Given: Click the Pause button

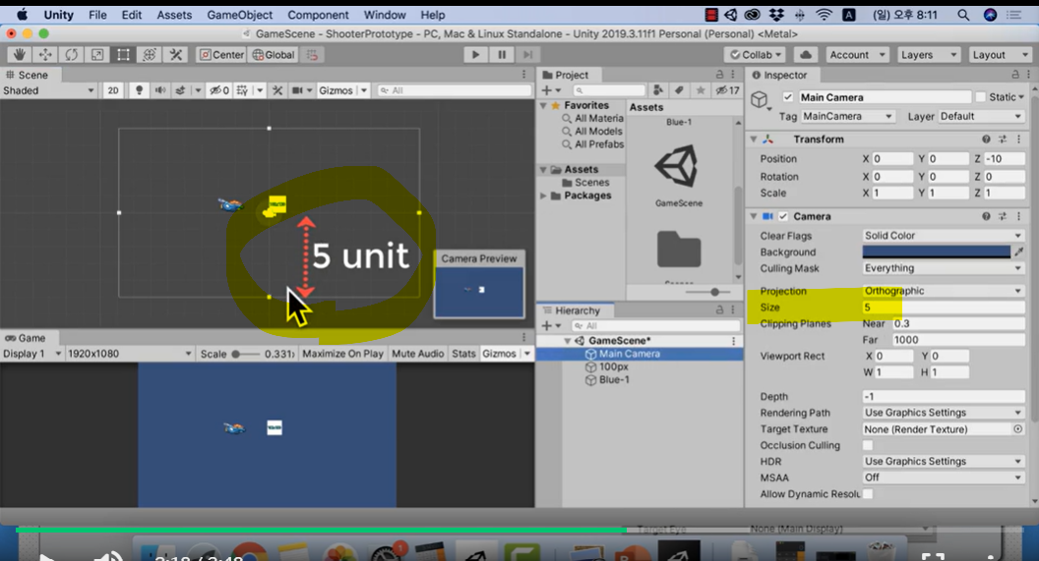Looking at the screenshot, I should [502, 55].
